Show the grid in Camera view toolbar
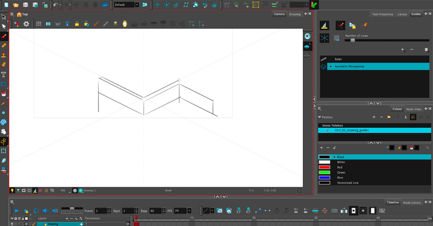This screenshot has height=226, width=433. click(39, 24)
